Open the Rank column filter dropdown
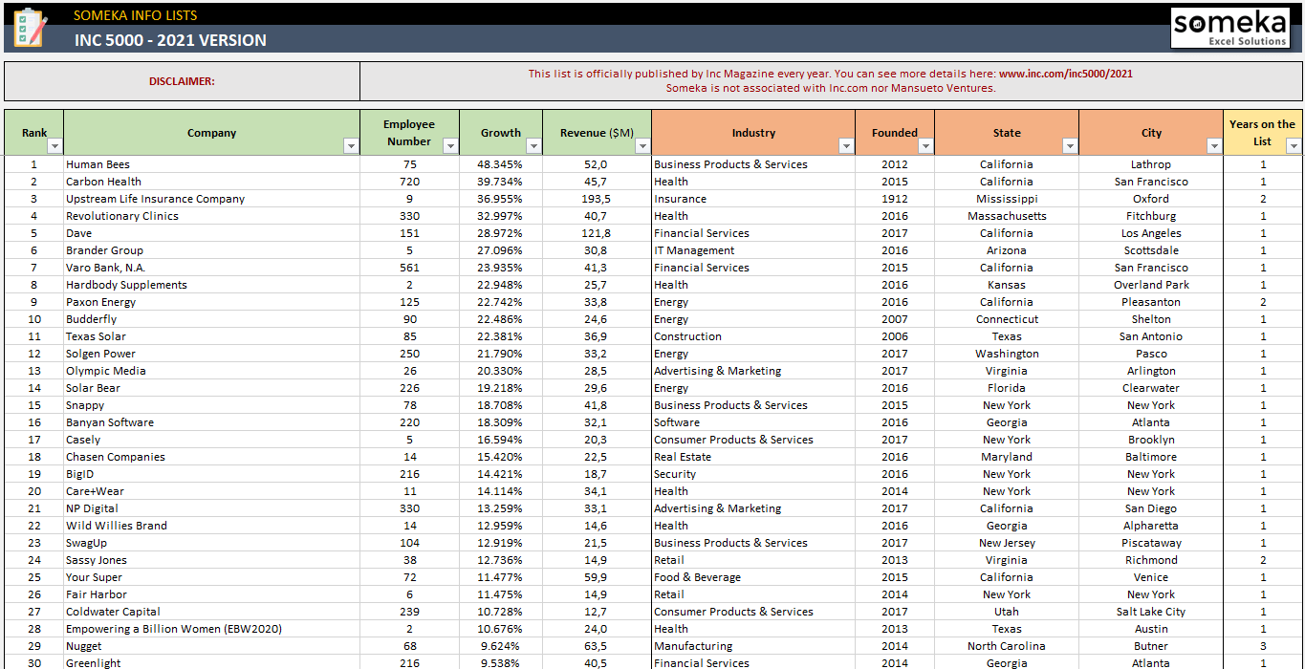This screenshot has height=669, width=1305. click(54, 146)
